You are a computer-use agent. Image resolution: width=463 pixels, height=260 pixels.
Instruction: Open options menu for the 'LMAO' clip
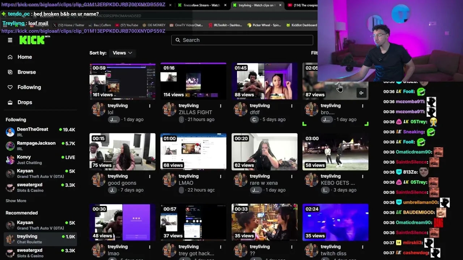coord(220,176)
